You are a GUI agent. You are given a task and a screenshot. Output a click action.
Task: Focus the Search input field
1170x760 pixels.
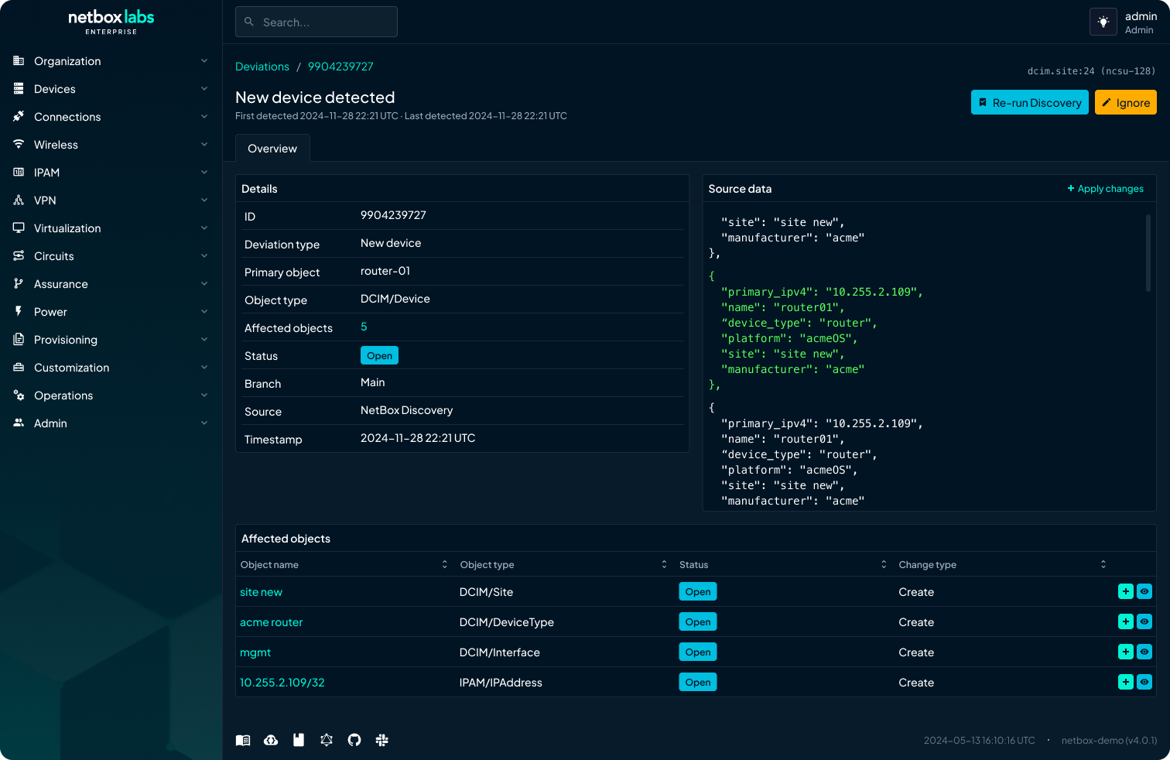[316, 22]
